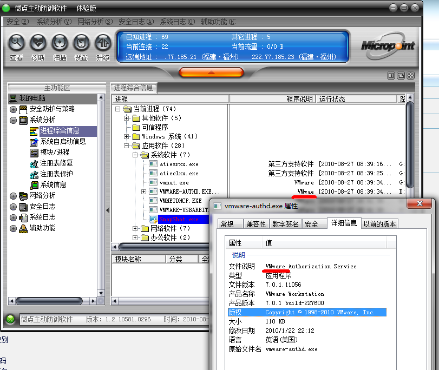Sort by the 模块名称 column header
439x370 pixels.
139,259
